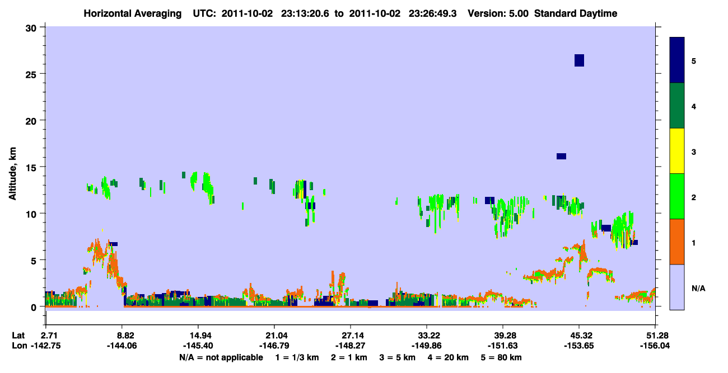Click the 30 altitude tick label
Screen dimensions: 728x373
tap(32, 27)
